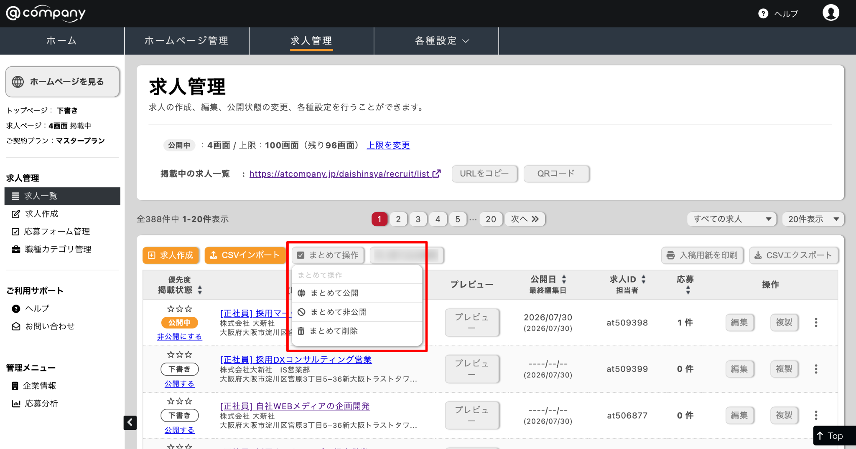Click the chart icon beside 応募分析
The image size is (856, 449).
pyautogui.click(x=16, y=404)
